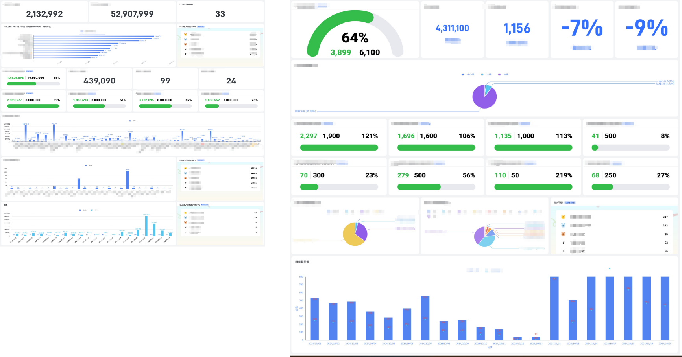The height and width of the screenshot is (357, 682).
Task: Click the 1,156 metric value
Action: [517, 28]
